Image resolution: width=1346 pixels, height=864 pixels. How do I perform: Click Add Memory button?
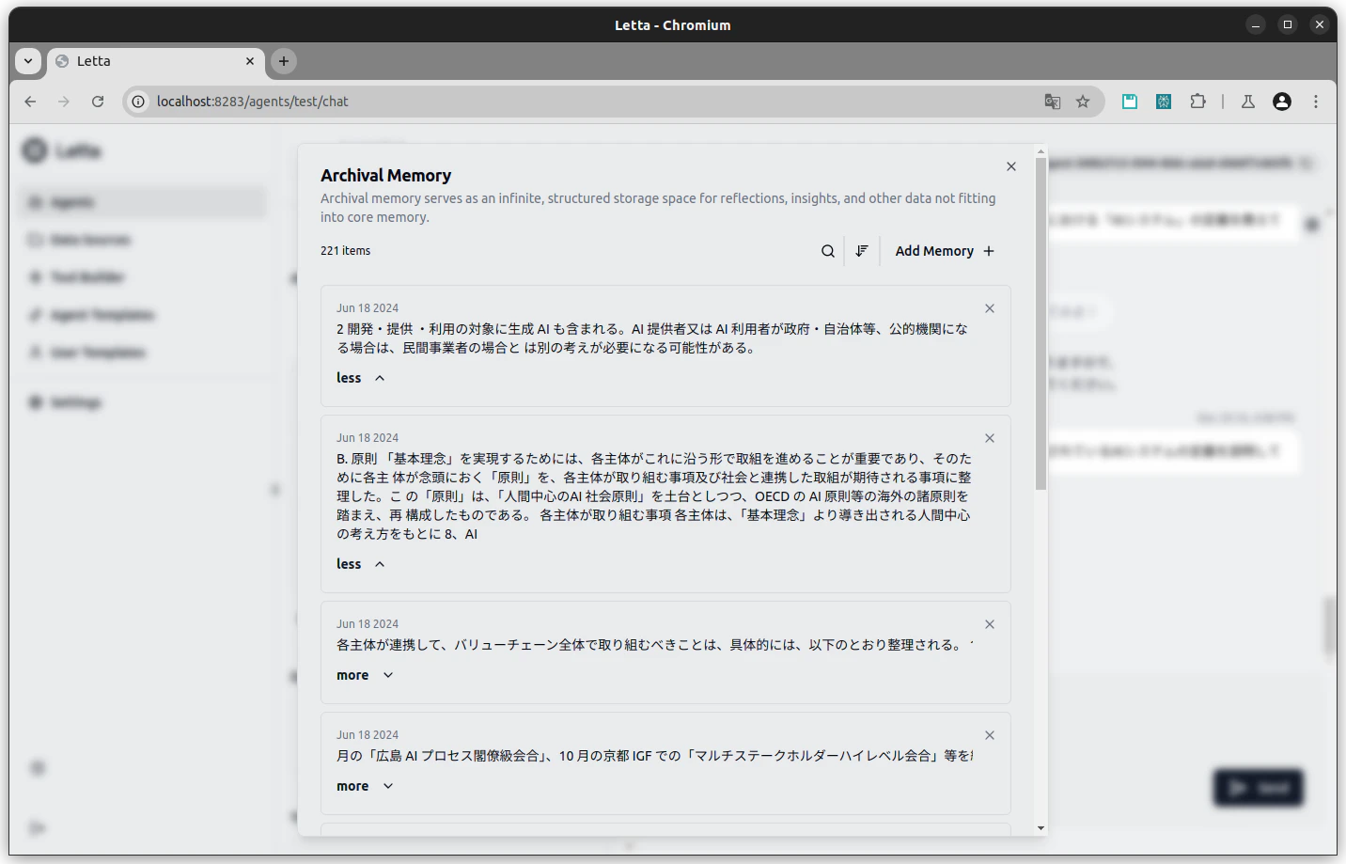tap(945, 251)
